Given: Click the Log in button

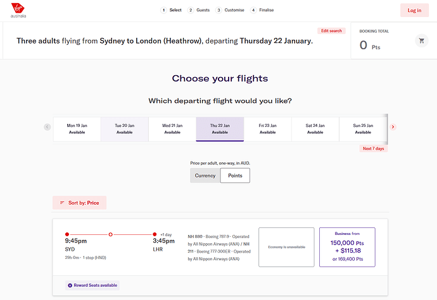Looking at the screenshot, I should pyautogui.click(x=414, y=10).
